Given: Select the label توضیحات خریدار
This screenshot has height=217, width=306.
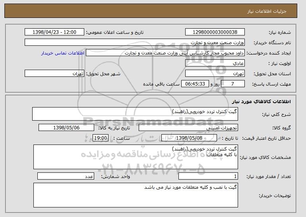Looking at the screenshot, I should [275, 195].
